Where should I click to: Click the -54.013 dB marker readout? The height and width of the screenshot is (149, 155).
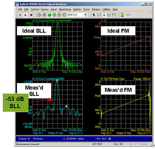(103, 139)
